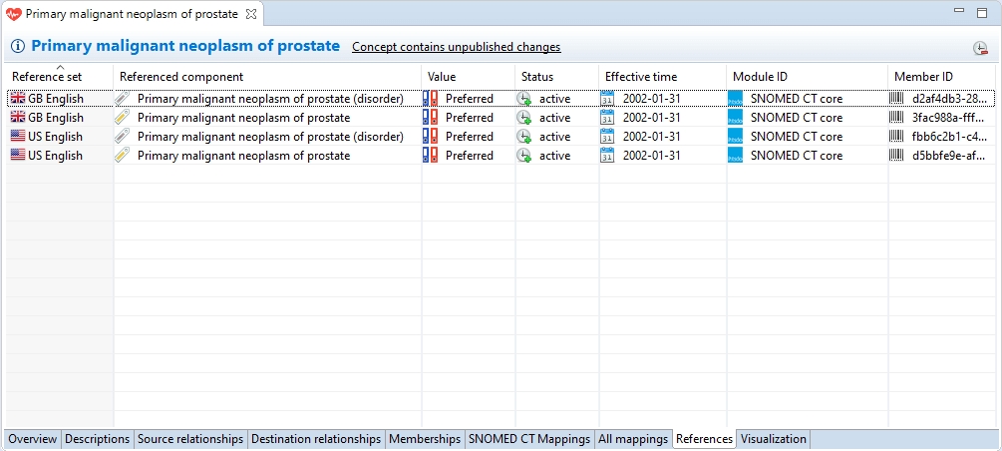
Task: Click the US flag icon in last row
Action: coord(18,156)
